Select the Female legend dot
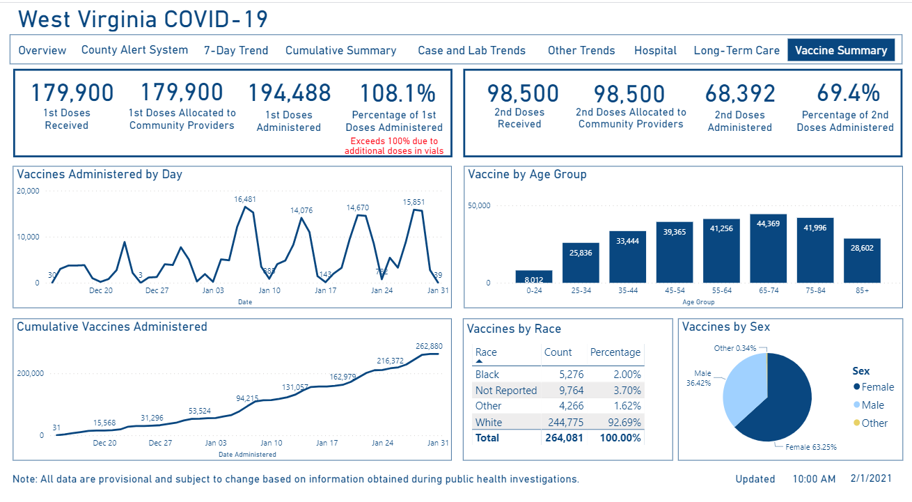 click(856, 387)
